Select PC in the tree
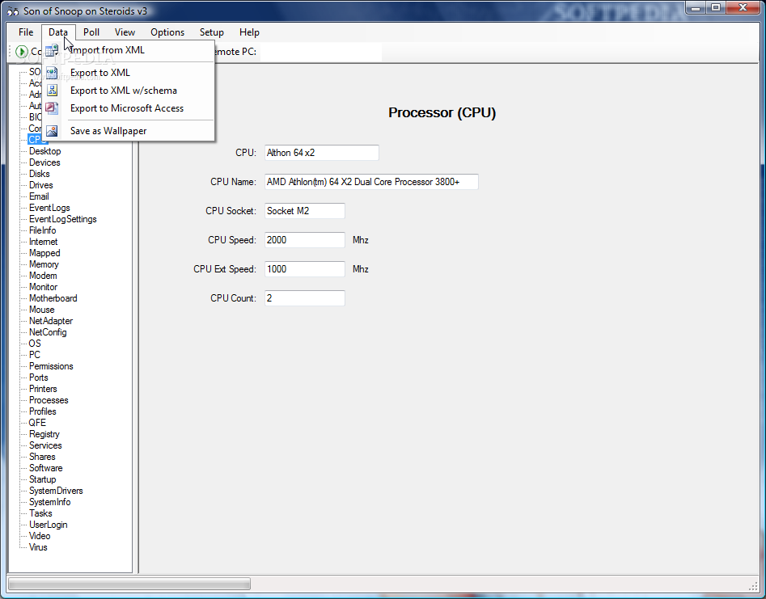Image resolution: width=766 pixels, height=599 pixels. tap(34, 354)
